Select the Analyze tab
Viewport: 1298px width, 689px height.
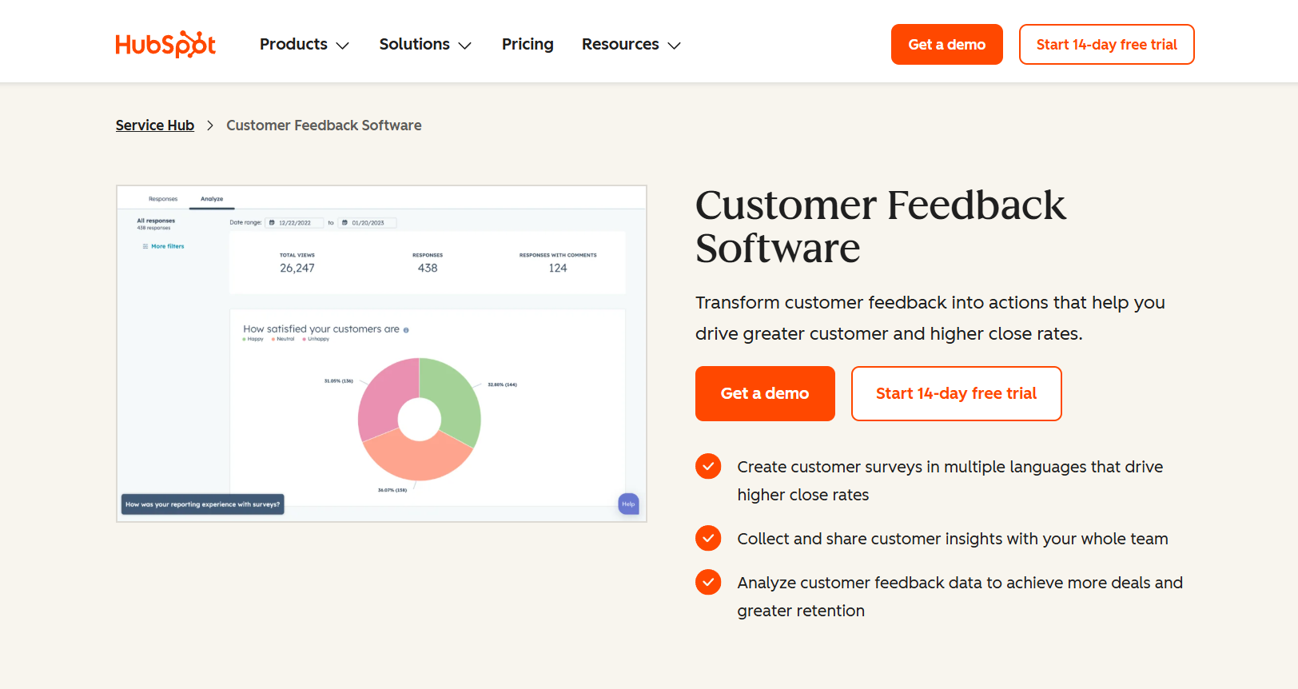212,198
